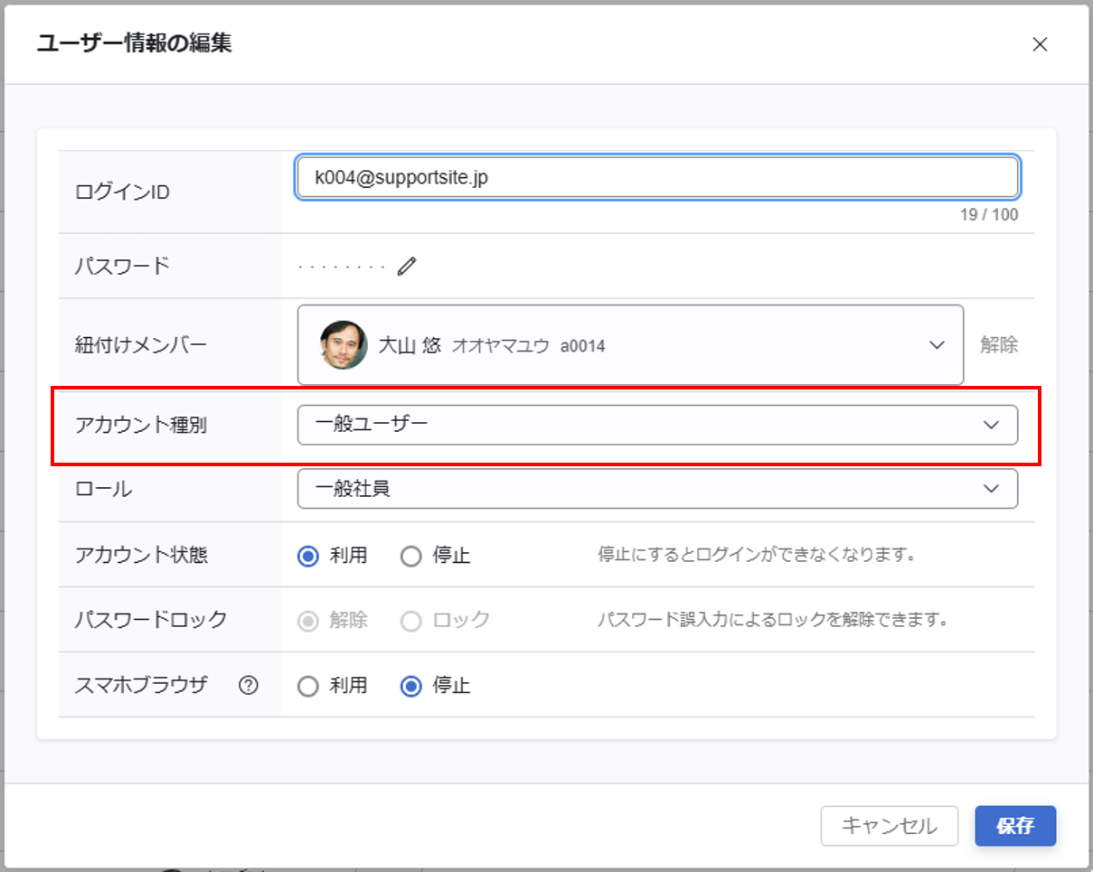Click the 停止にするとログインができなくなります hint text

(x=757, y=555)
